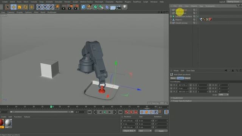
Task: Add a floor environment object
Action: (113, 7)
